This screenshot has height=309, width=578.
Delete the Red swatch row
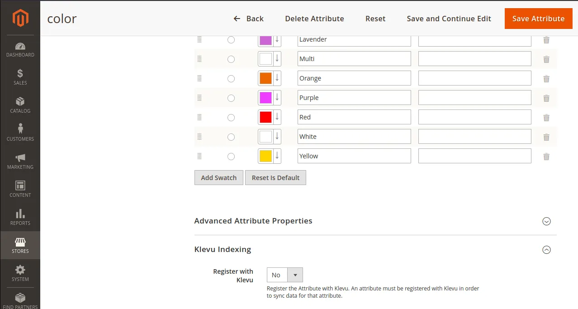(546, 118)
